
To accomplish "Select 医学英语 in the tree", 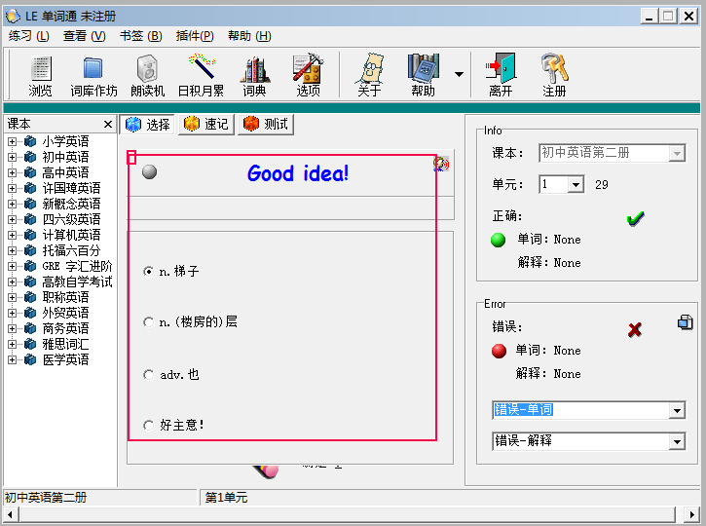I will [x=65, y=359].
